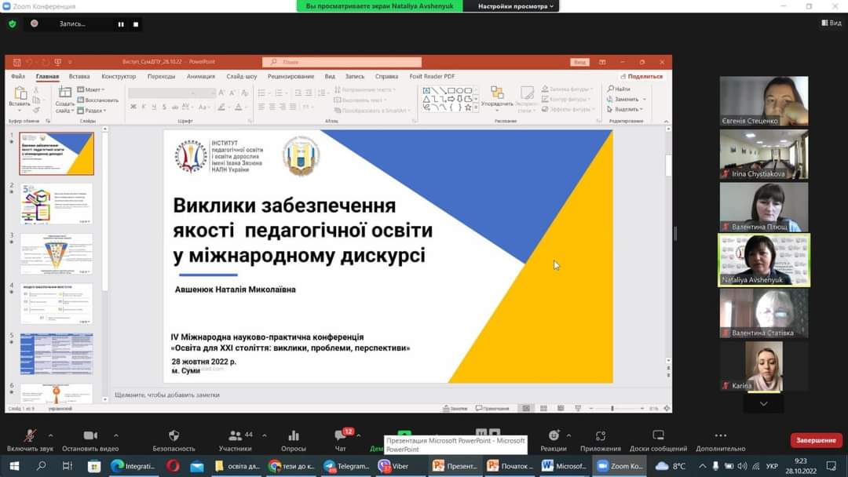Screen dimensions: 848x477
Task: Expand the audio options arrow beside the microphone
Action: click(51, 435)
